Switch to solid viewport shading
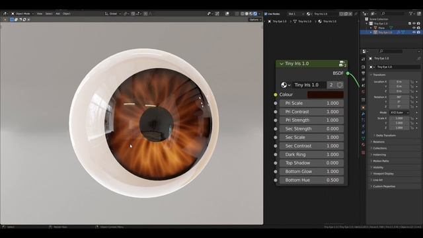The height and width of the screenshot is (238, 423). (247, 13)
